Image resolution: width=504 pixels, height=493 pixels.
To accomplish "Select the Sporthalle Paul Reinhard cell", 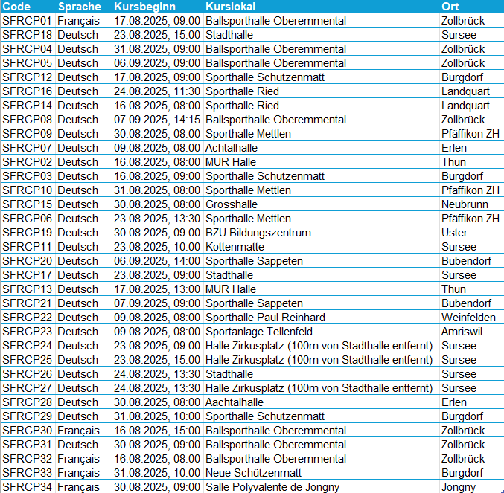I will [265, 318].
